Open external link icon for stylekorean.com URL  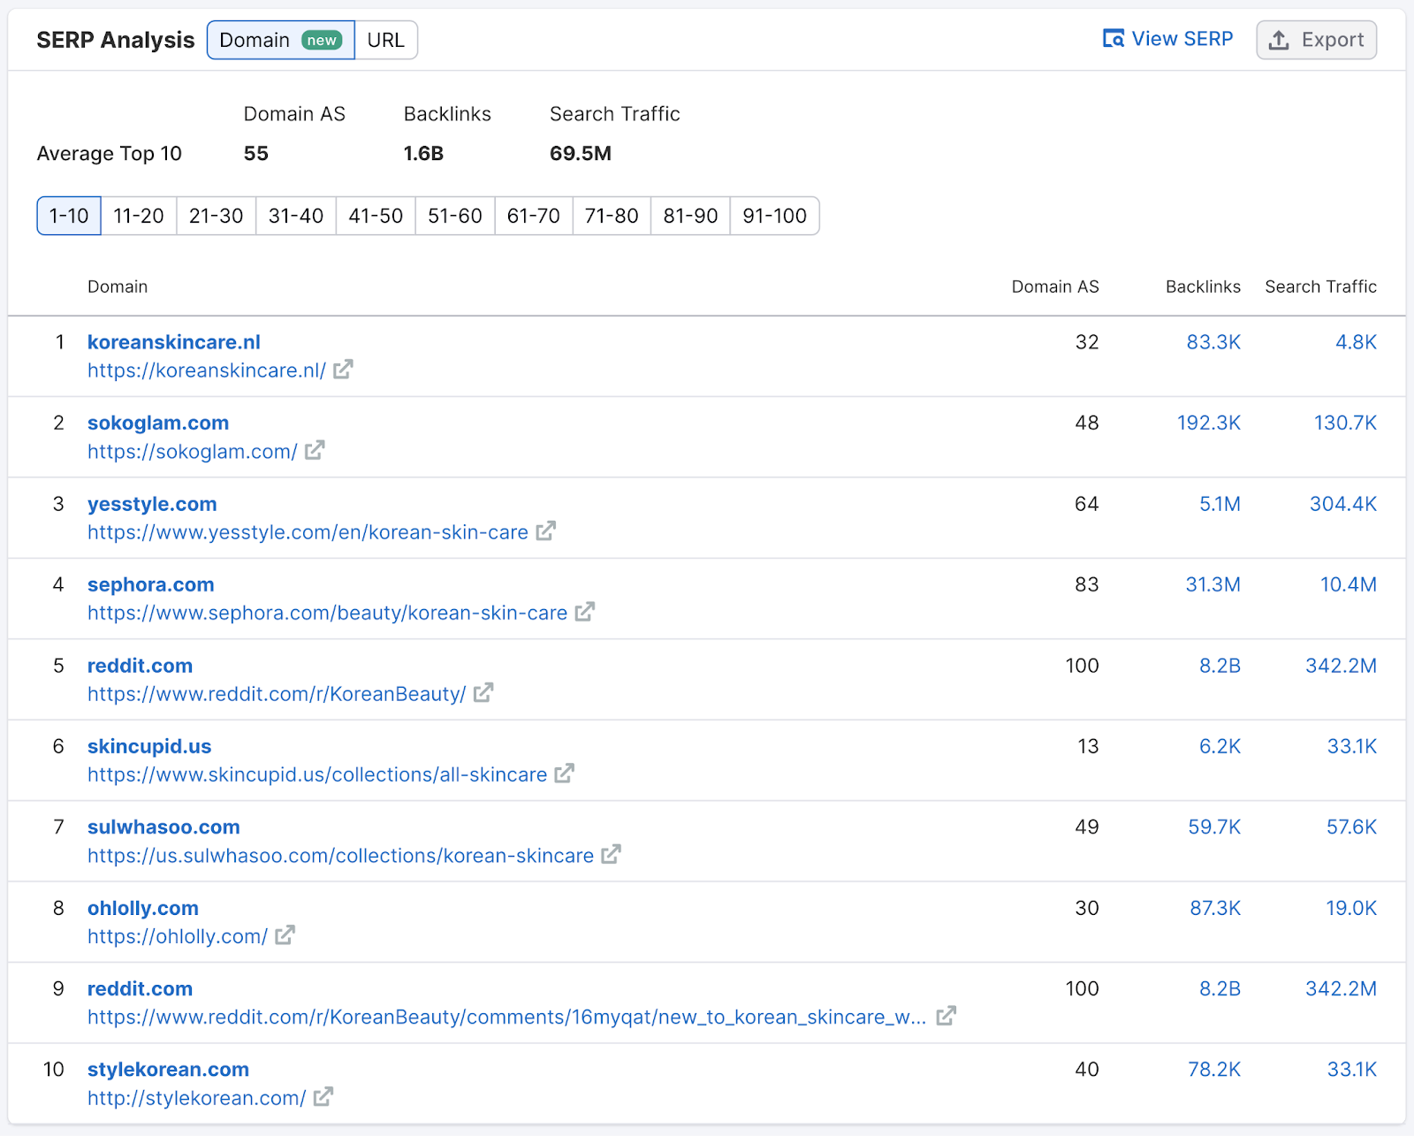click(x=323, y=1097)
